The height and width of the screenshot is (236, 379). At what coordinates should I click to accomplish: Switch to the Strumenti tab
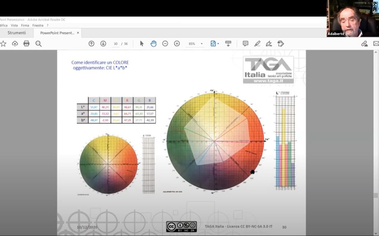pyautogui.click(x=16, y=33)
